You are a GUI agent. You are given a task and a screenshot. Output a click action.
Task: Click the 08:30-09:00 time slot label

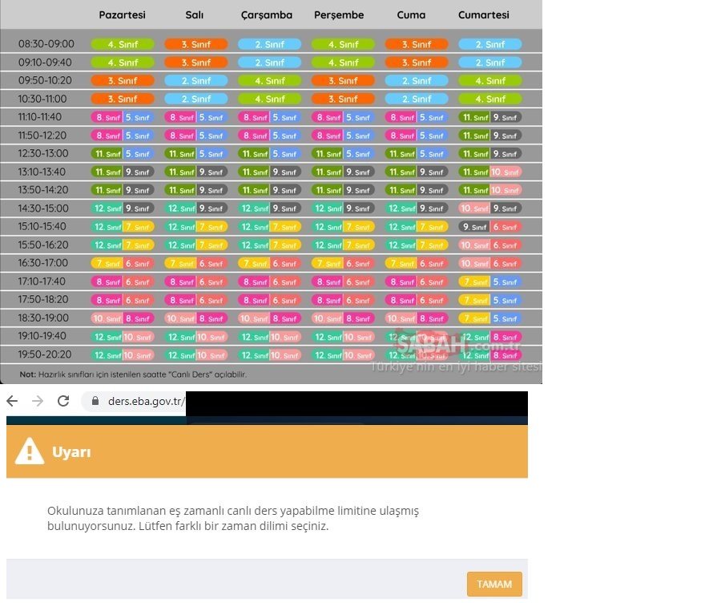click(46, 44)
